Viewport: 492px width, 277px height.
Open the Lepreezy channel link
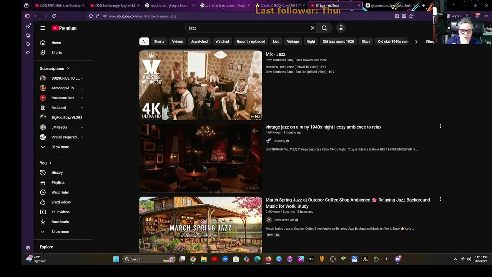click(x=279, y=141)
